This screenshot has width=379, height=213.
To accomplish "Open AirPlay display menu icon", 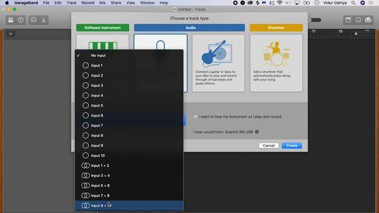I will 297,3.
